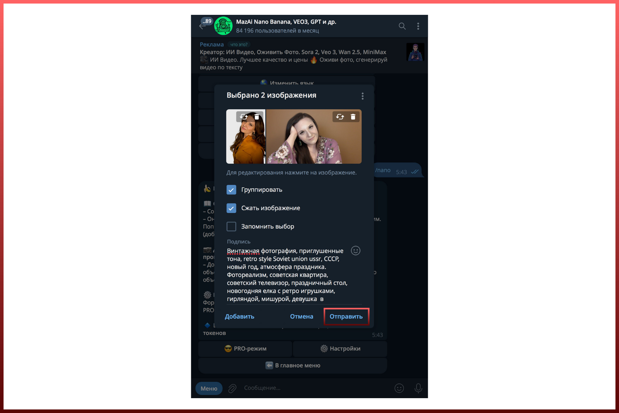
Task: Toggle Сжать изображение checkbox
Action: click(231, 208)
